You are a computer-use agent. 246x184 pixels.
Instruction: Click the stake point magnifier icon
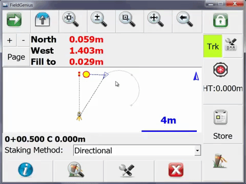pyautogui.click(x=76, y=170)
